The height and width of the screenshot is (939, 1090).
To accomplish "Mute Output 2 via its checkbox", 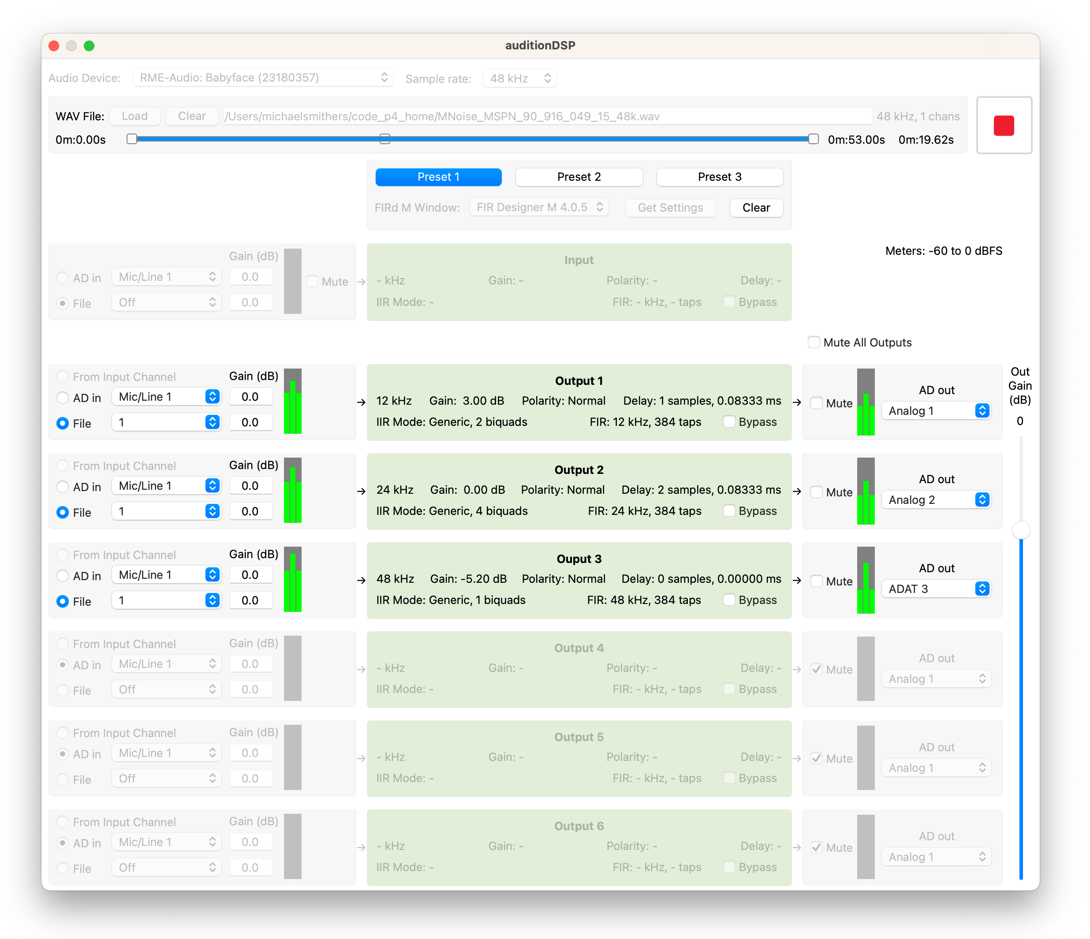I will [x=817, y=492].
